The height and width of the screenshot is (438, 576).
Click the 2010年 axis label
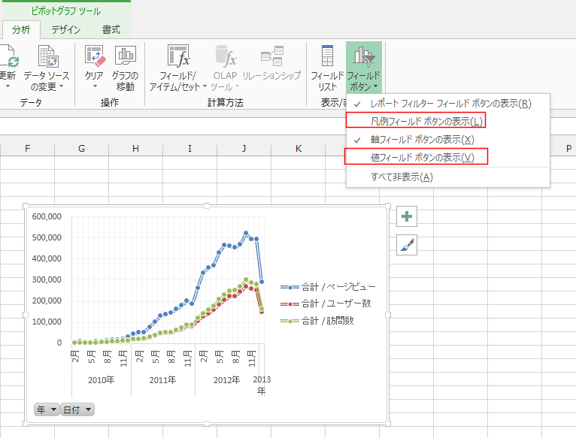[101, 380]
